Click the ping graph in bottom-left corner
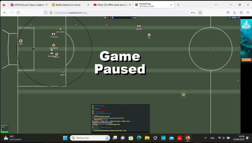 (4, 129)
